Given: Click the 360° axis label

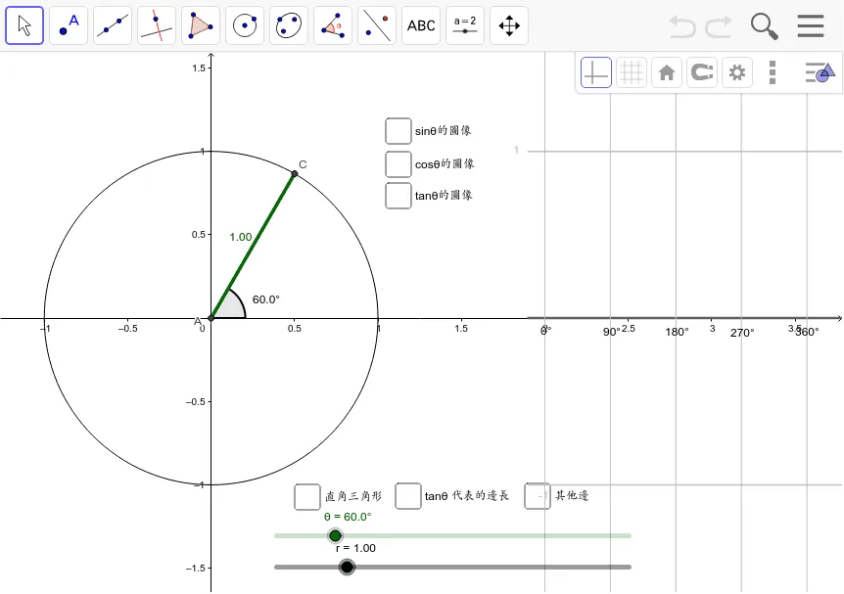Looking at the screenshot, I should pos(807,332).
